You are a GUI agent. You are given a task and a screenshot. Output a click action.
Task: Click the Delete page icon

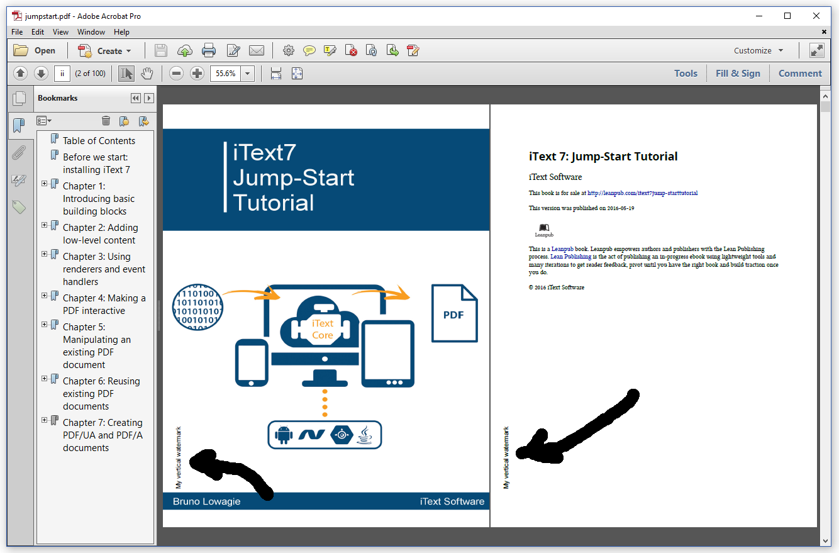[x=351, y=51]
